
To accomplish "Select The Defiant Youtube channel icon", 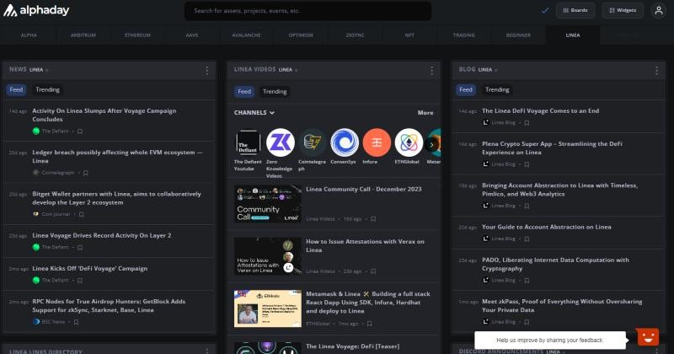I will pos(248,142).
